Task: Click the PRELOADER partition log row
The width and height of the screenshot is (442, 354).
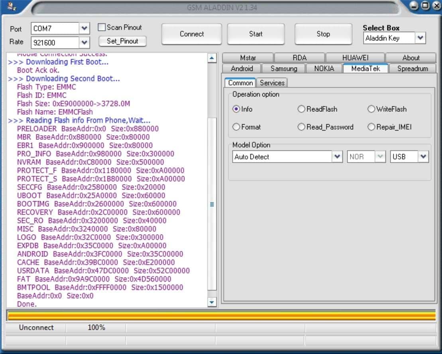Action: 88,128
